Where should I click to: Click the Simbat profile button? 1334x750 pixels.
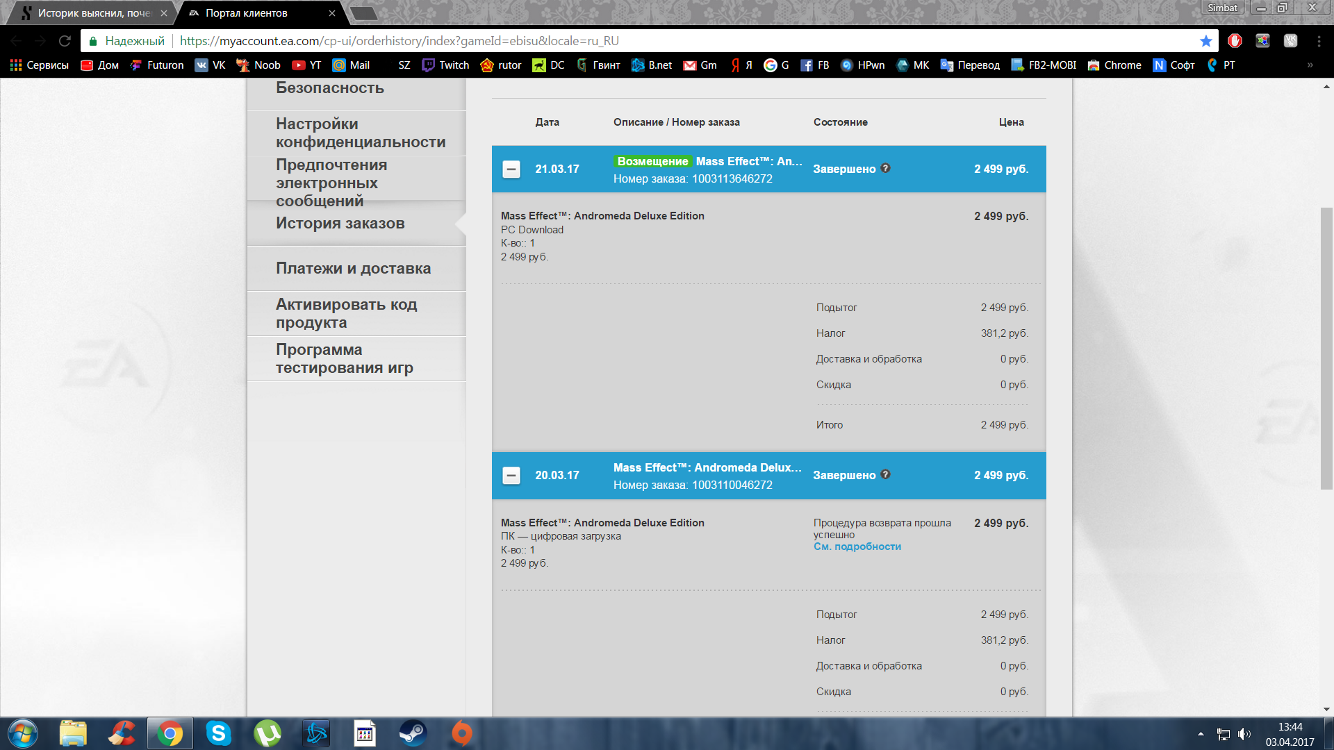pyautogui.click(x=1222, y=8)
